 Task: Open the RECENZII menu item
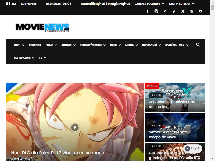click(x=35, y=45)
